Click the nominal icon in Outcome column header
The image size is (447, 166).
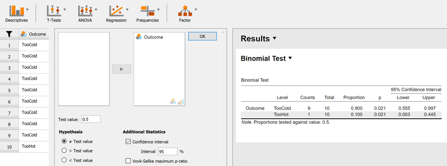pos(24,34)
